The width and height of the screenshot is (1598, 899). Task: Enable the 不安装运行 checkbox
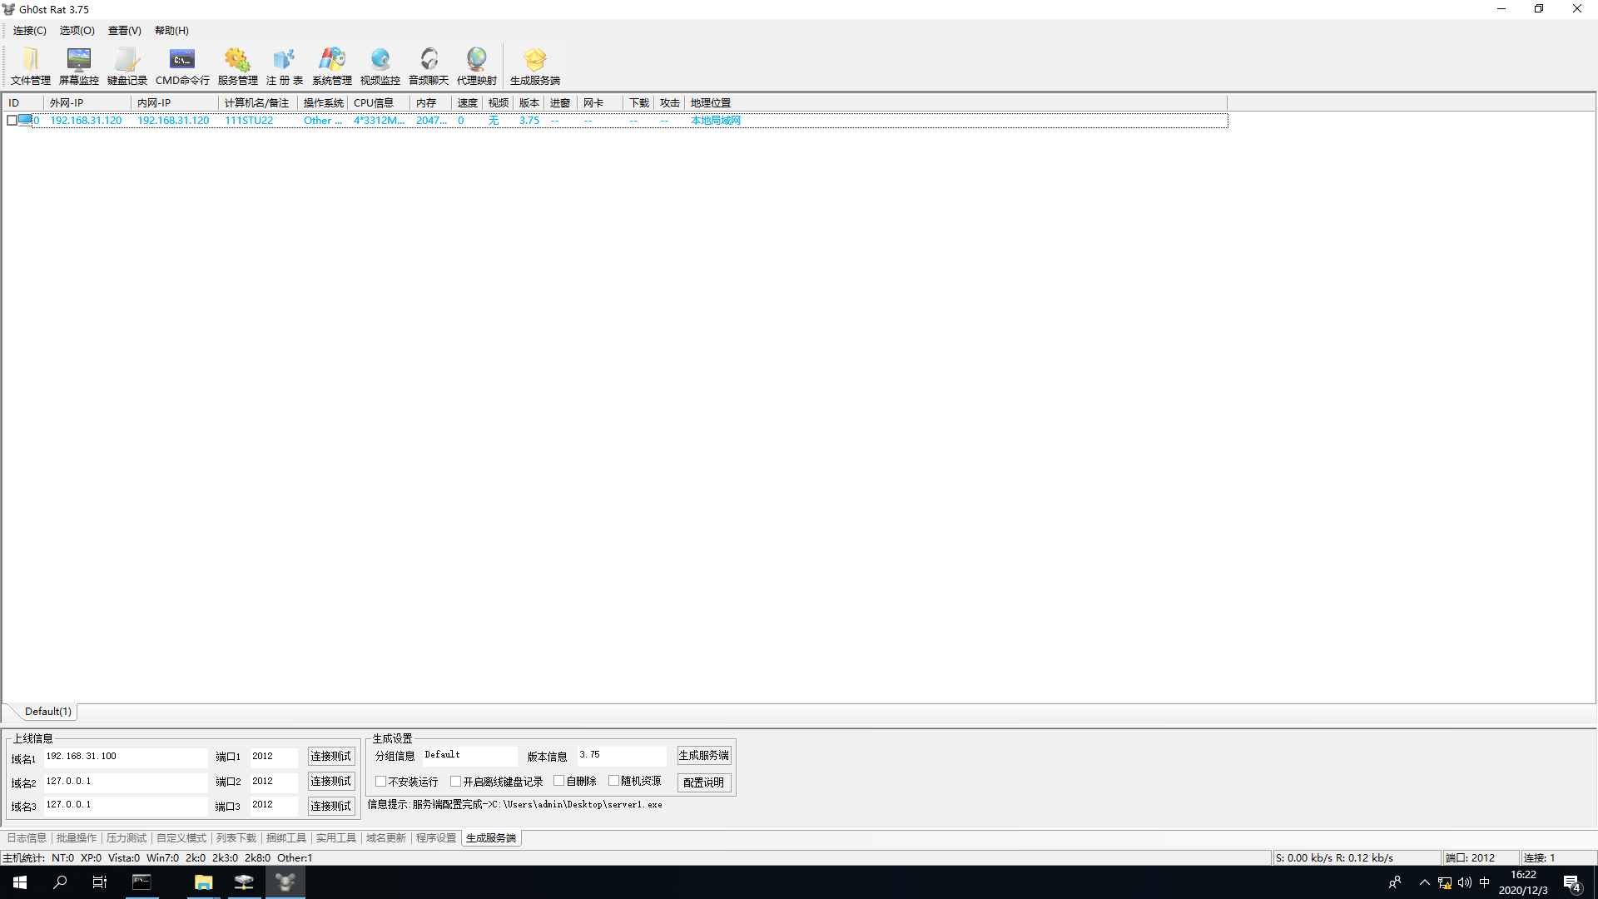(x=381, y=782)
